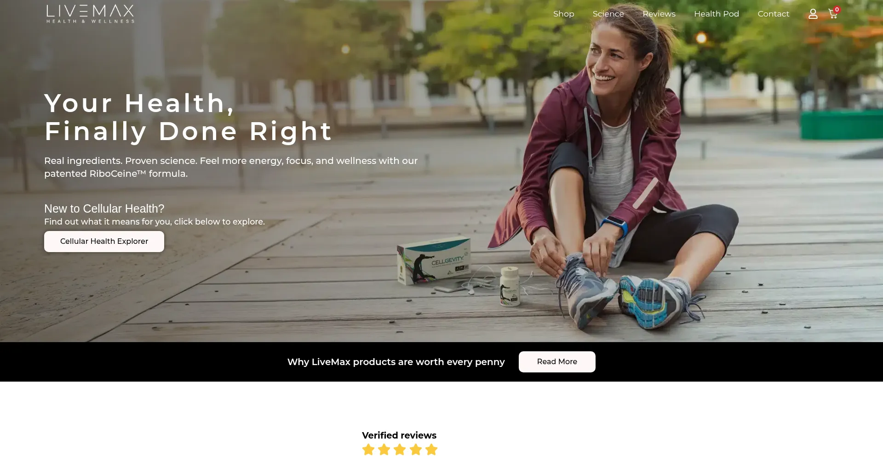Open the user account icon
The image size is (883, 456).
point(813,14)
